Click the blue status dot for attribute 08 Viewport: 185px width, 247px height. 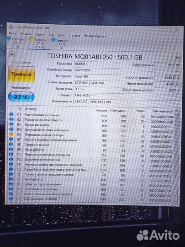(11, 144)
